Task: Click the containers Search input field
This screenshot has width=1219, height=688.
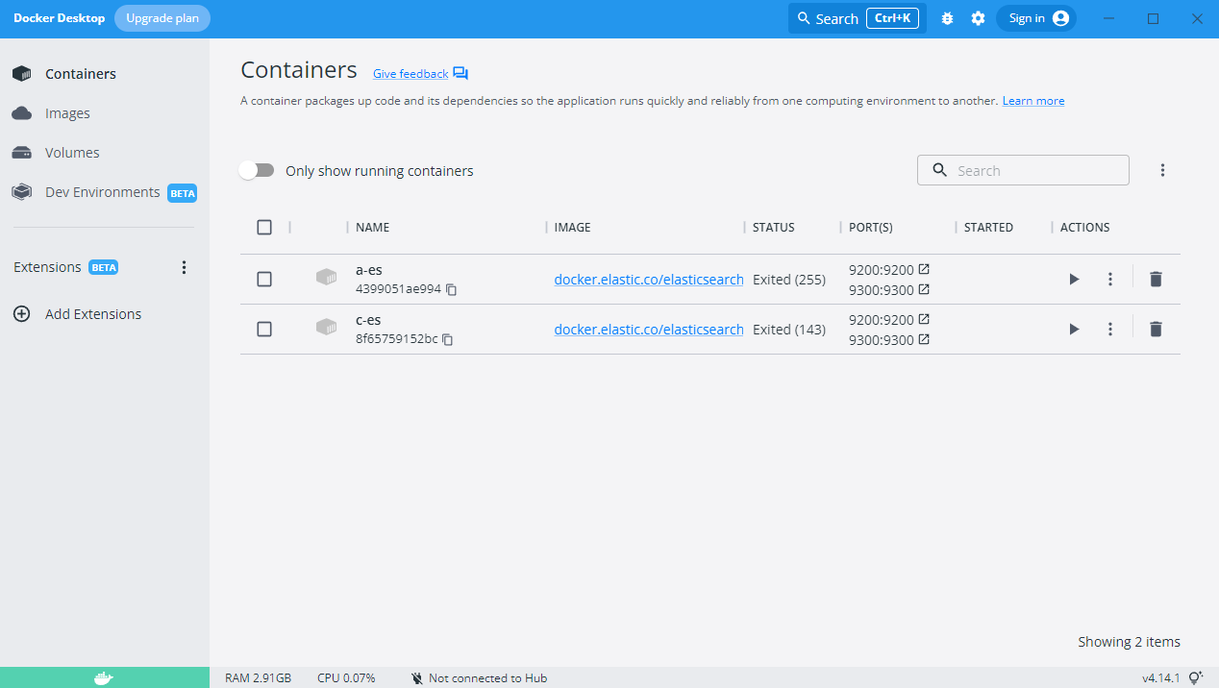Action: click(1023, 170)
